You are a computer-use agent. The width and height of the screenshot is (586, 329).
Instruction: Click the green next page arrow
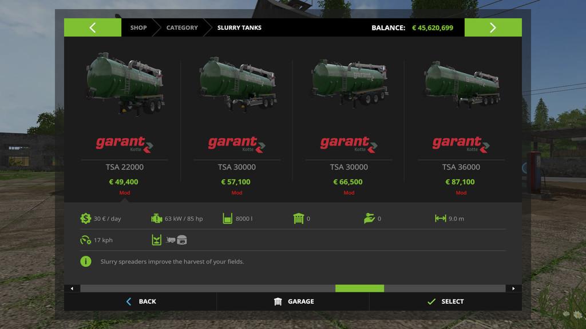[493, 28]
